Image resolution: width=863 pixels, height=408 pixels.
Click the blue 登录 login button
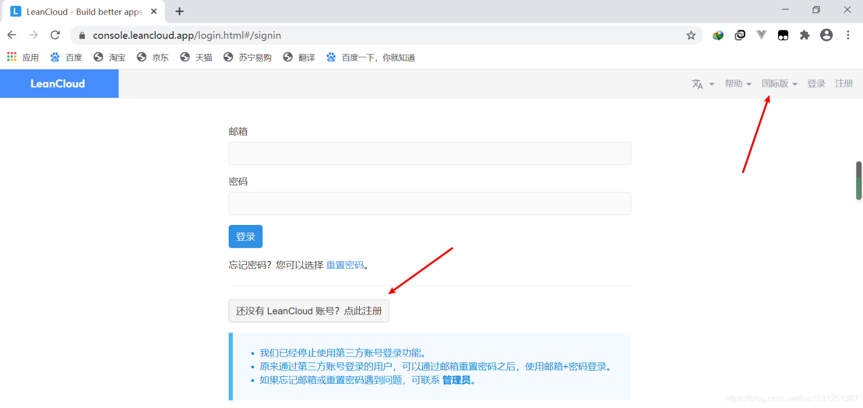point(245,236)
